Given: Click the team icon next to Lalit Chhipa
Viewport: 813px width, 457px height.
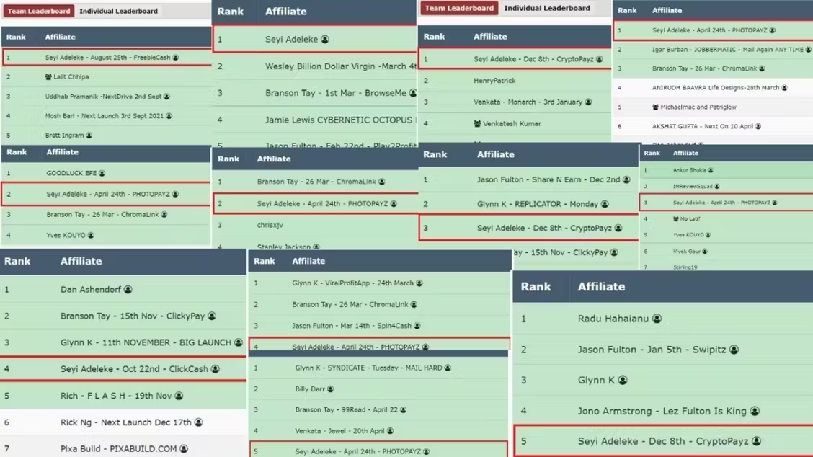Looking at the screenshot, I should click(x=48, y=76).
